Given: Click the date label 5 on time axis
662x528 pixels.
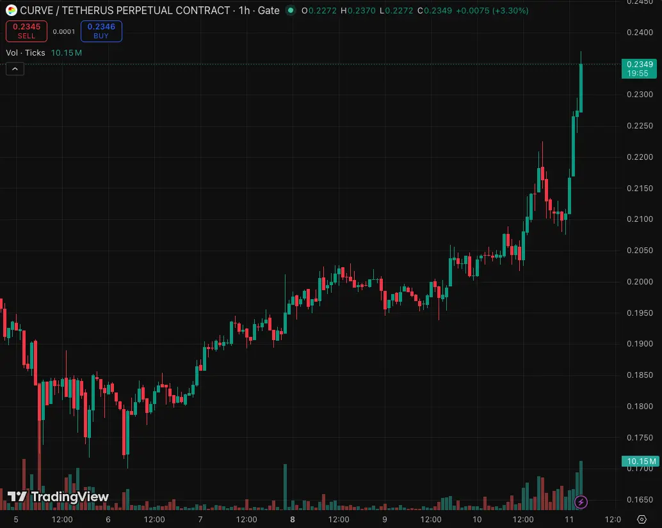Looking at the screenshot, I should pos(16,519).
